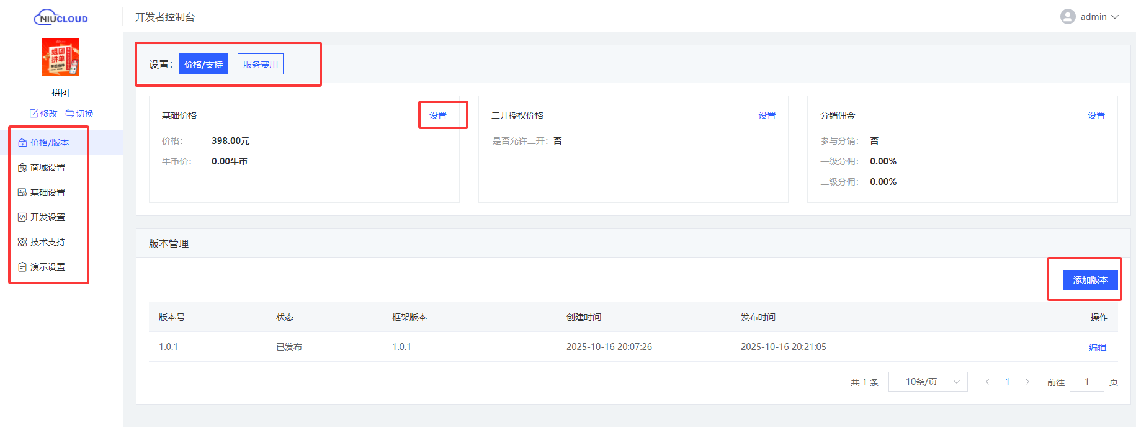This screenshot has width=1136, height=427.
Task: Click the 修改 edit icon link
Action: point(34,114)
